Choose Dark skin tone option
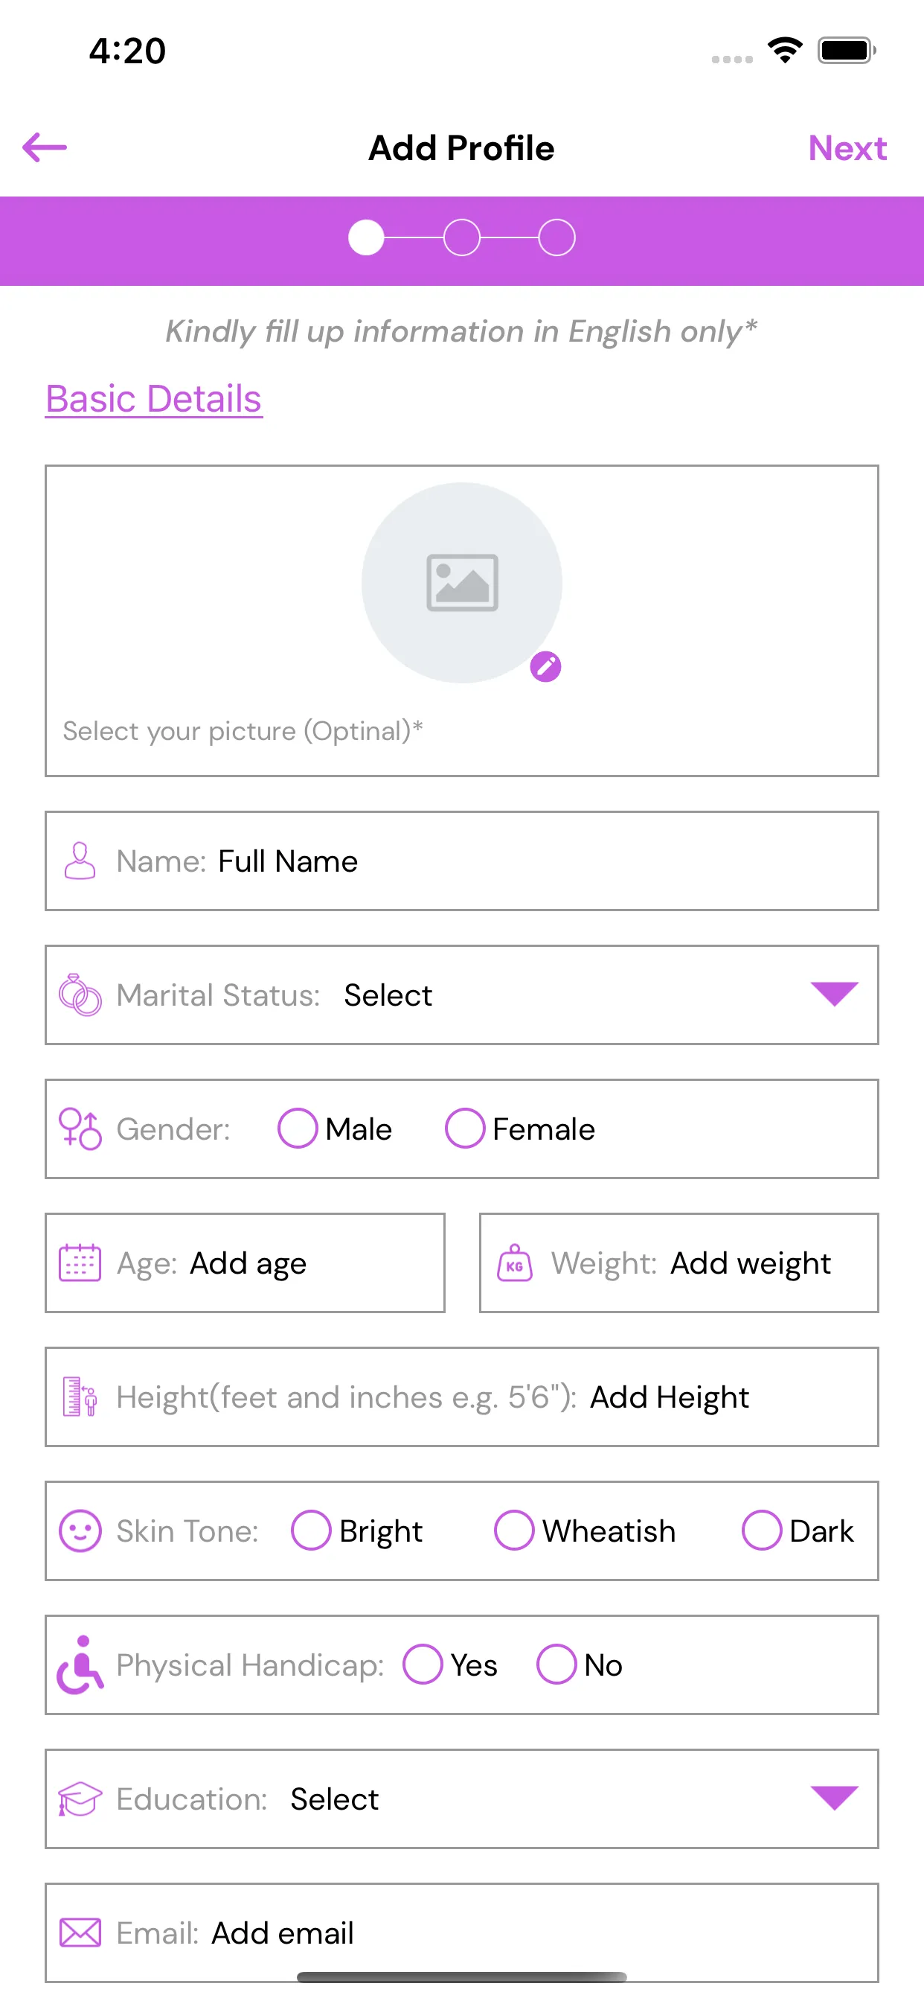 click(762, 1531)
